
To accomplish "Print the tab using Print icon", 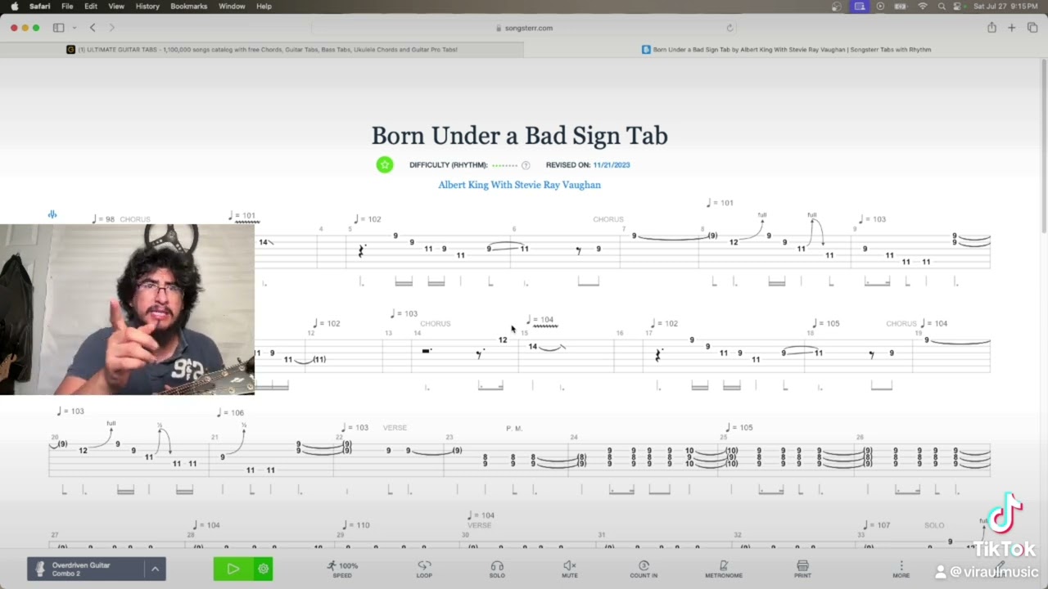I will [x=802, y=569].
